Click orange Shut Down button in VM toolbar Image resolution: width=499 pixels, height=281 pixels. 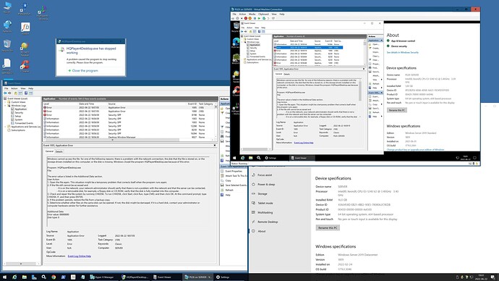(x=249, y=19)
